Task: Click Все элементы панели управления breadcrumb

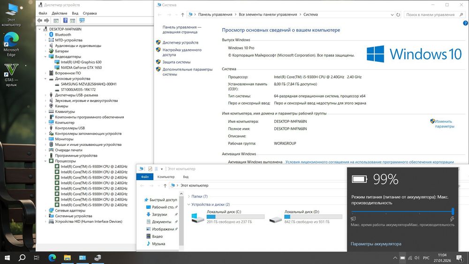Action: click(268, 15)
